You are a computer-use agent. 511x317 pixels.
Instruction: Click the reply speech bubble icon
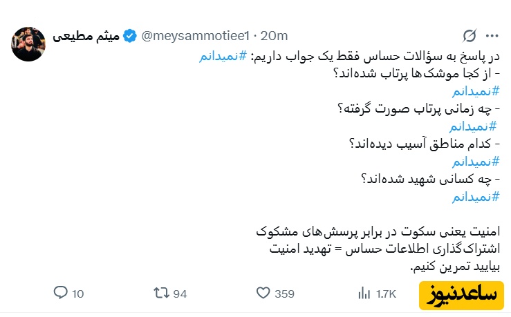coord(60,294)
